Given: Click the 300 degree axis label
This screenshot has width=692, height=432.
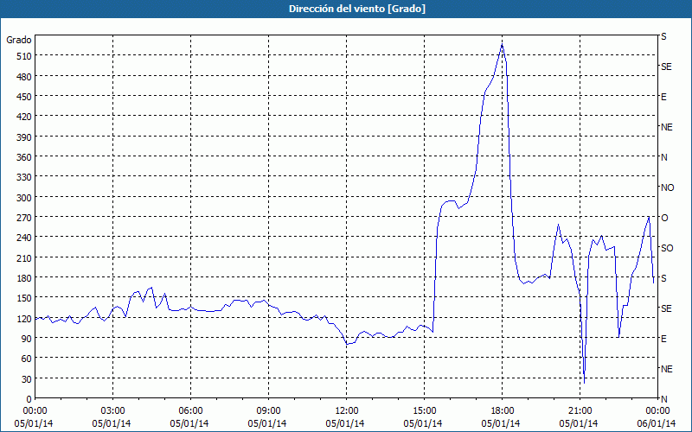Looking at the screenshot, I should tap(24, 197).
